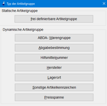The height and width of the screenshot is (106, 107).
Task: Create dynamic group by price range
Action: coord(54,97)
